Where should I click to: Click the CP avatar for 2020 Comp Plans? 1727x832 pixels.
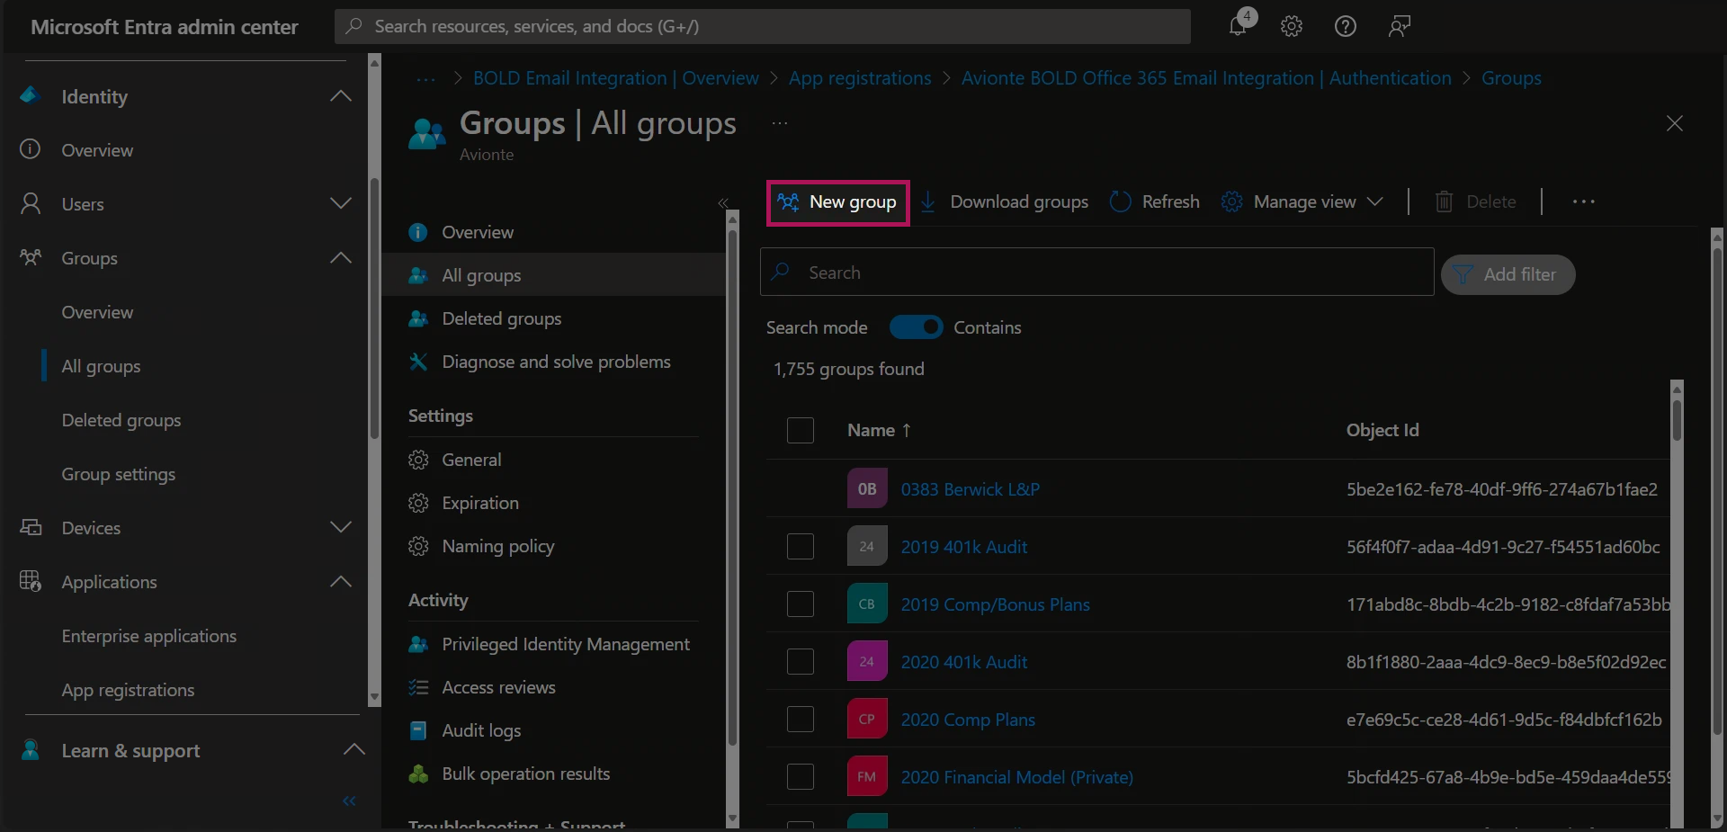[x=867, y=719]
